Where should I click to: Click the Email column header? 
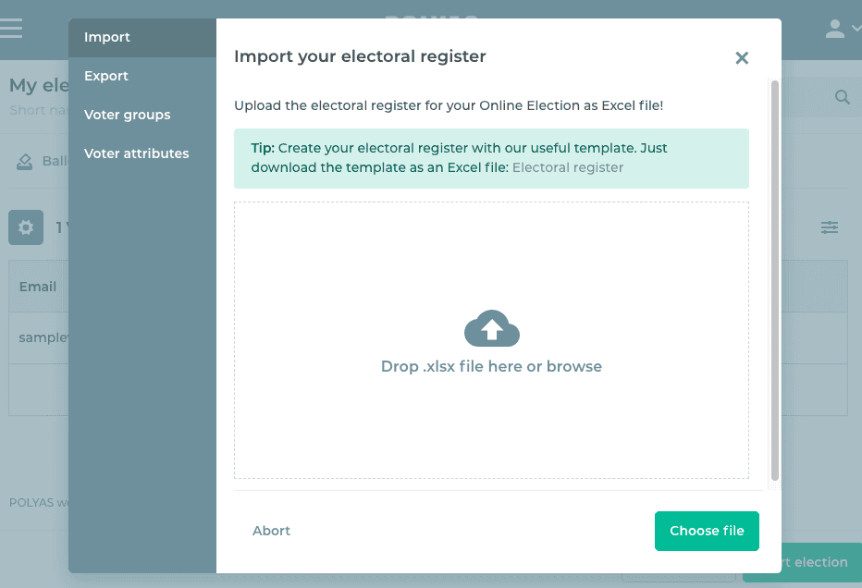tap(38, 287)
